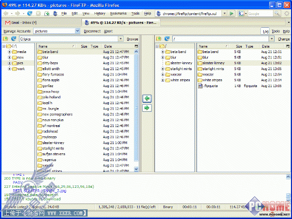The height and width of the screenshot is (219, 292).
Task: Refresh the local directory listing
Action: point(14,39)
